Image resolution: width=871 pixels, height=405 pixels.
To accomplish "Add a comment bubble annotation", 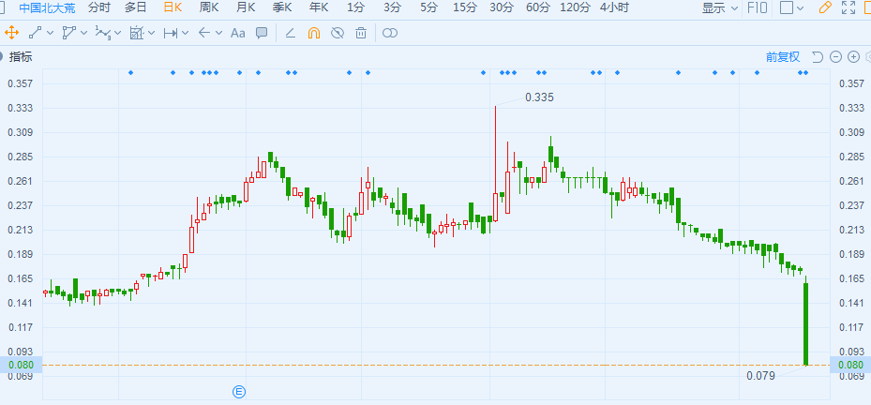I will (262, 33).
